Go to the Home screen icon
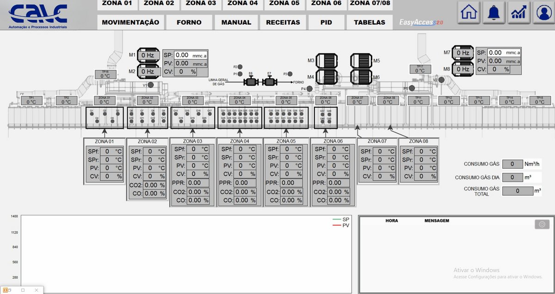 pos(469,13)
